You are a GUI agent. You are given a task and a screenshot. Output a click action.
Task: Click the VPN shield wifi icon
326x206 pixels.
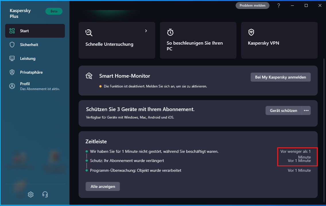pos(251,32)
